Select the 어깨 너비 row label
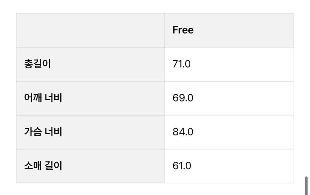The height and width of the screenshot is (195, 310). click(x=43, y=98)
